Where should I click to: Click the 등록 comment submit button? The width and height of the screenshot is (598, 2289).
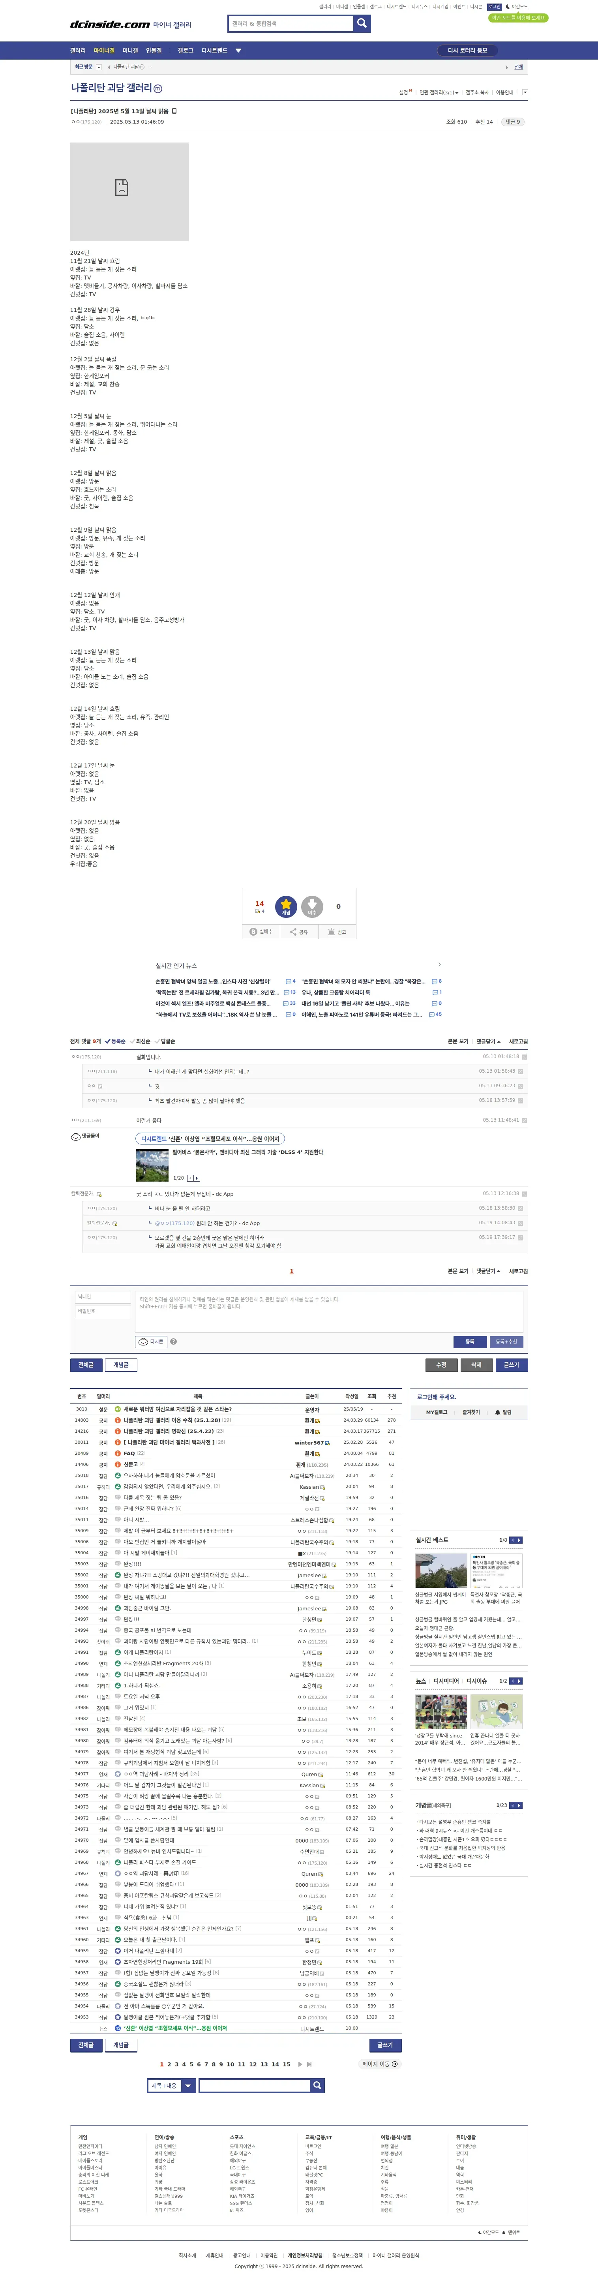pyautogui.click(x=469, y=1342)
